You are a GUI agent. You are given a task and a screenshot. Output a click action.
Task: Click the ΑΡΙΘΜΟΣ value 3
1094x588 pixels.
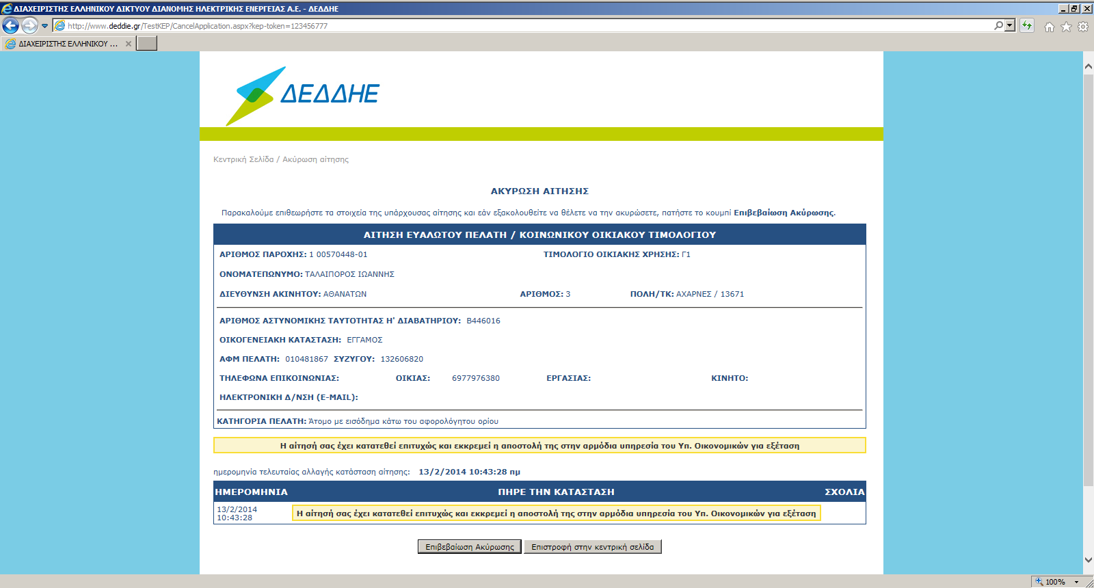pos(568,294)
